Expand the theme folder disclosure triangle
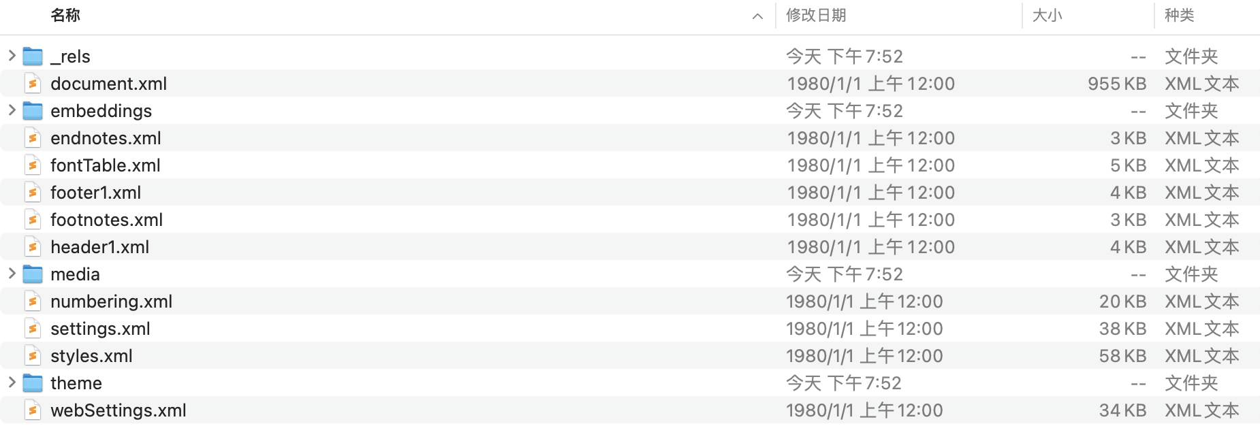 [11, 382]
